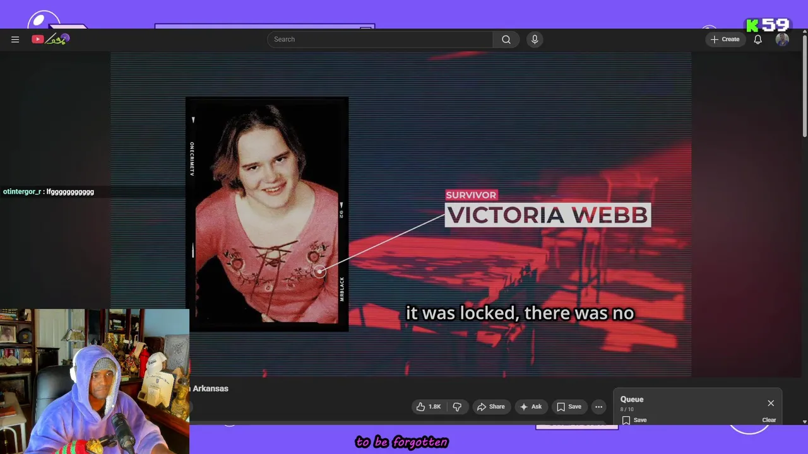Open the Ask AI button

pyautogui.click(x=531, y=407)
